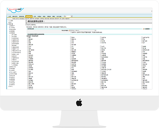
Task: Open the first child item under the expanded tree node
Action: click(14, 35)
